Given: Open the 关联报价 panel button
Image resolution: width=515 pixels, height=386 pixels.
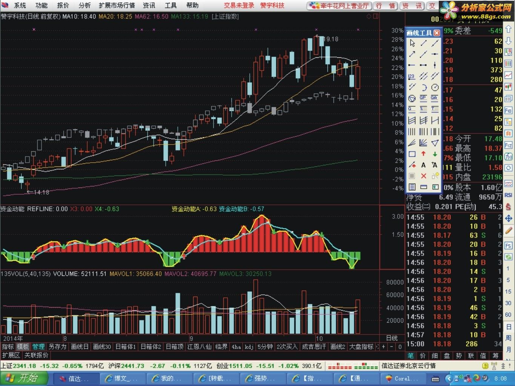Looking at the screenshot, I should tap(37, 355).
